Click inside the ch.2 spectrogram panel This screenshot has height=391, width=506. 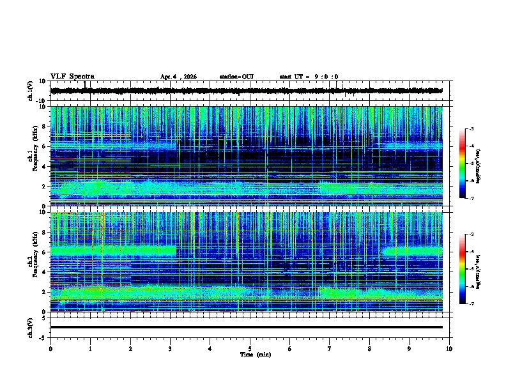[x=246, y=262]
